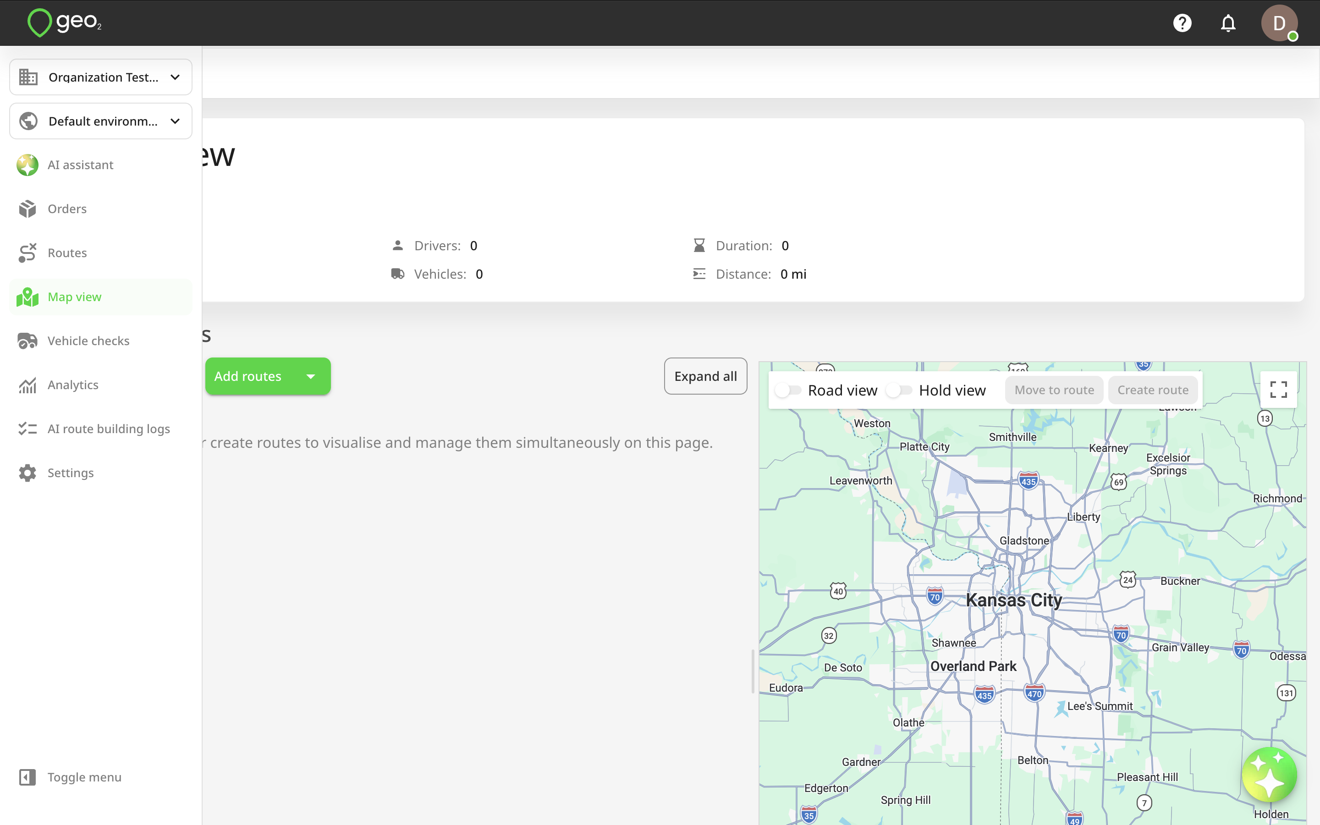Screen dimensions: 1320x825
Task: Open Analytics menu item
Action: click(101, 385)
